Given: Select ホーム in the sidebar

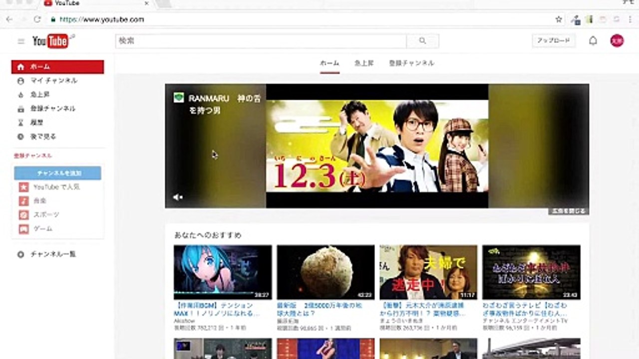Looking at the screenshot, I should [x=58, y=67].
